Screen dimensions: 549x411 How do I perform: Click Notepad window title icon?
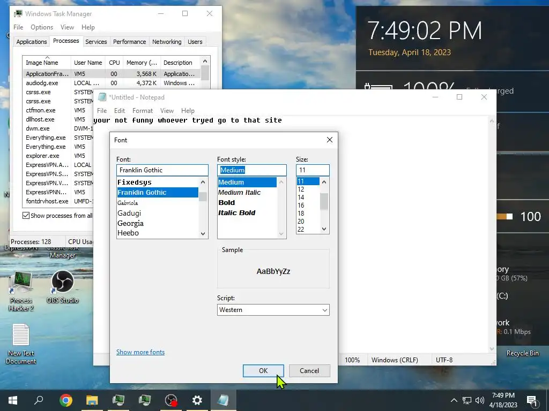(x=102, y=97)
